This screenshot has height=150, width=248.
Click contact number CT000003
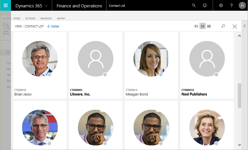point(76,90)
